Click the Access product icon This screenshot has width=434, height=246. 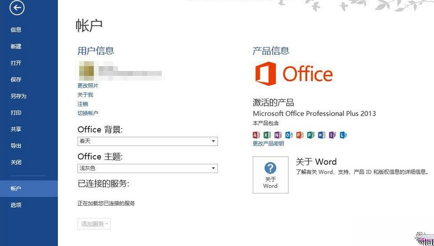click(256, 135)
